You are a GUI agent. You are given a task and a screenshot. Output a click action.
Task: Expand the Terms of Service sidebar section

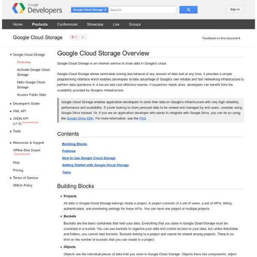(x=11, y=178)
